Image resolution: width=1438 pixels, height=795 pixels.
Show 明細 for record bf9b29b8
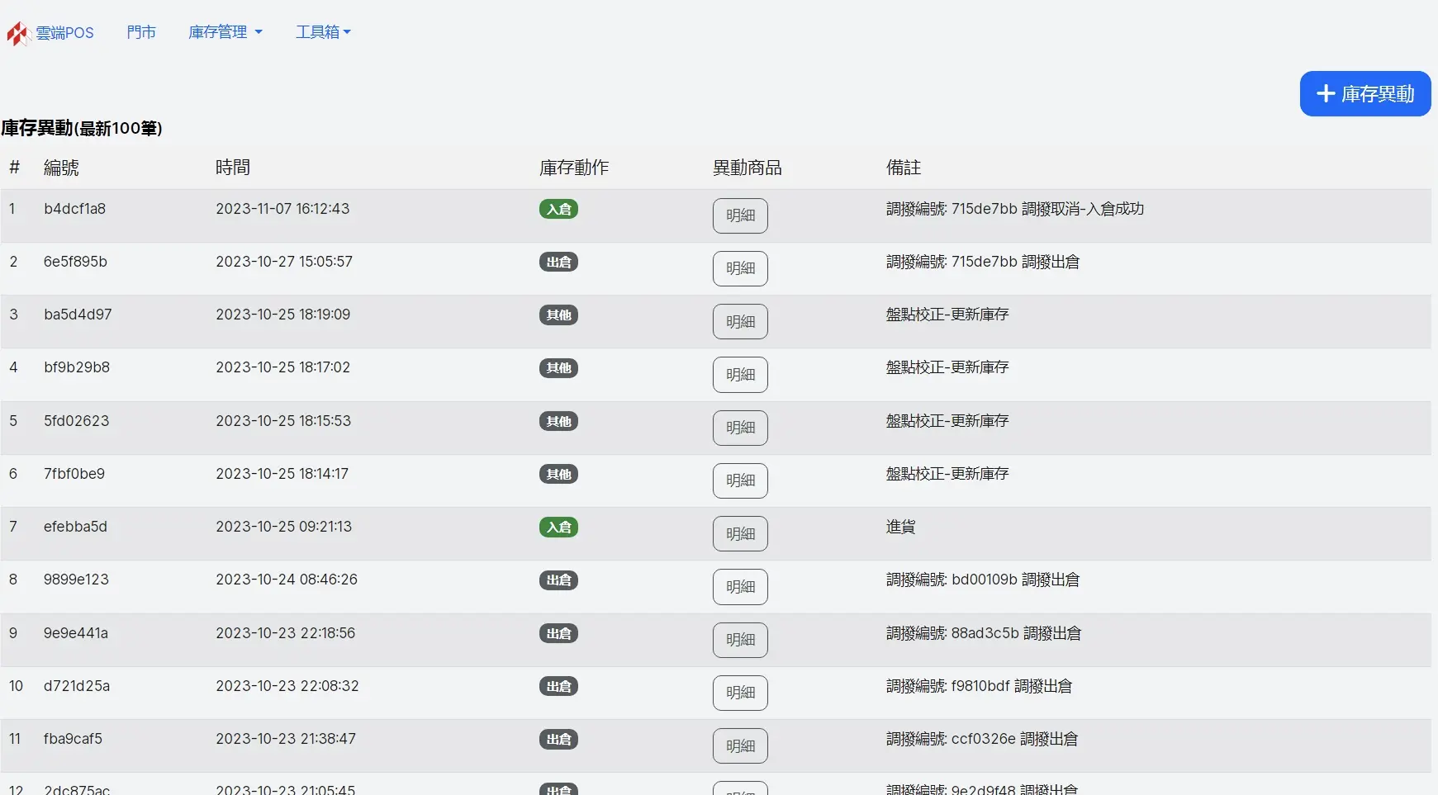point(740,375)
